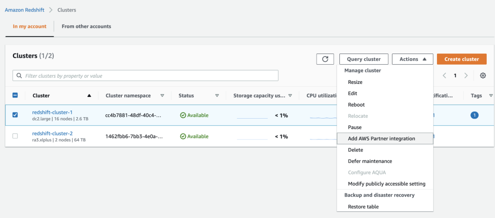Click the filter clusters search field

(145, 76)
